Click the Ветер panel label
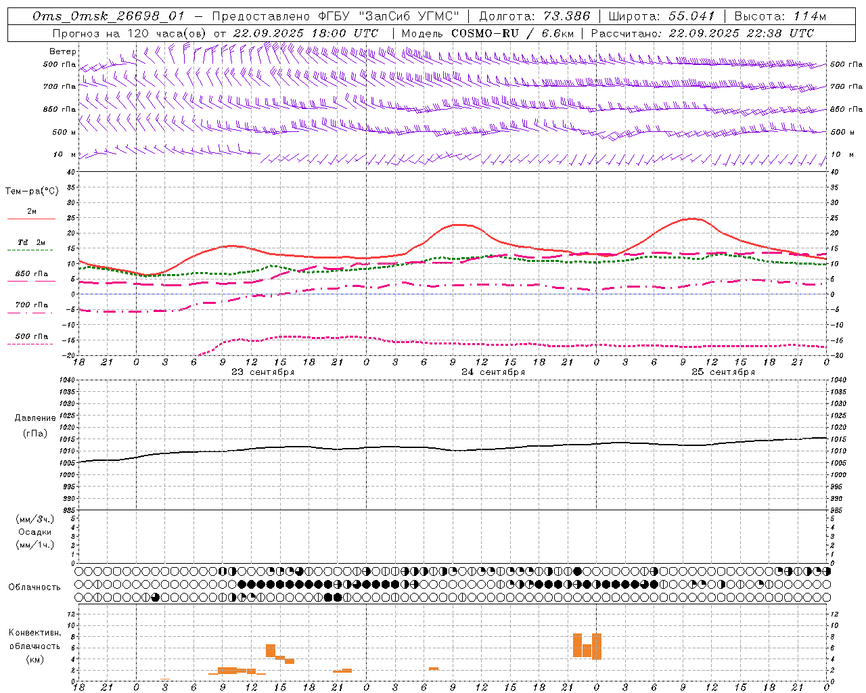 tap(63, 51)
